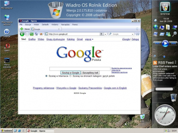Viewport: 178px width, 133px height.
Task: Click the sidebar media player volume slider
Action: [x=164, y=57]
